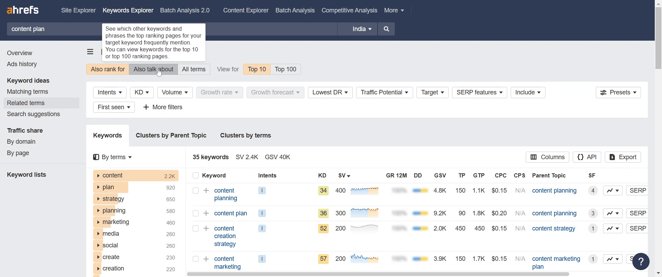Select all keywords header checkbox

click(196, 175)
